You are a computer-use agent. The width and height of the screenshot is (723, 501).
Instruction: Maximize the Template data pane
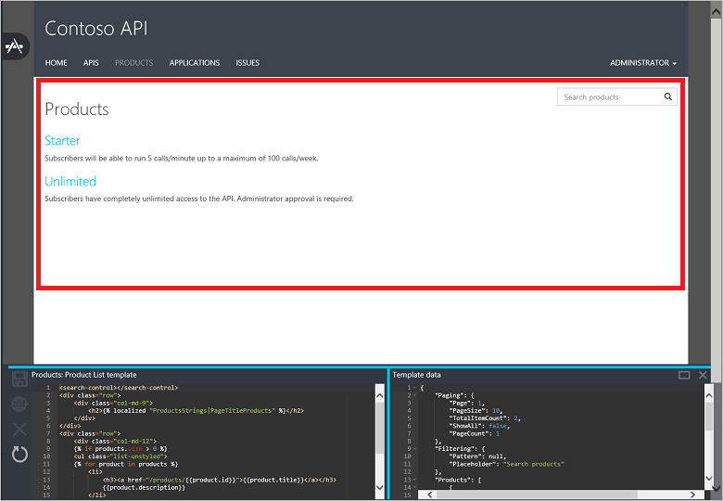click(684, 375)
